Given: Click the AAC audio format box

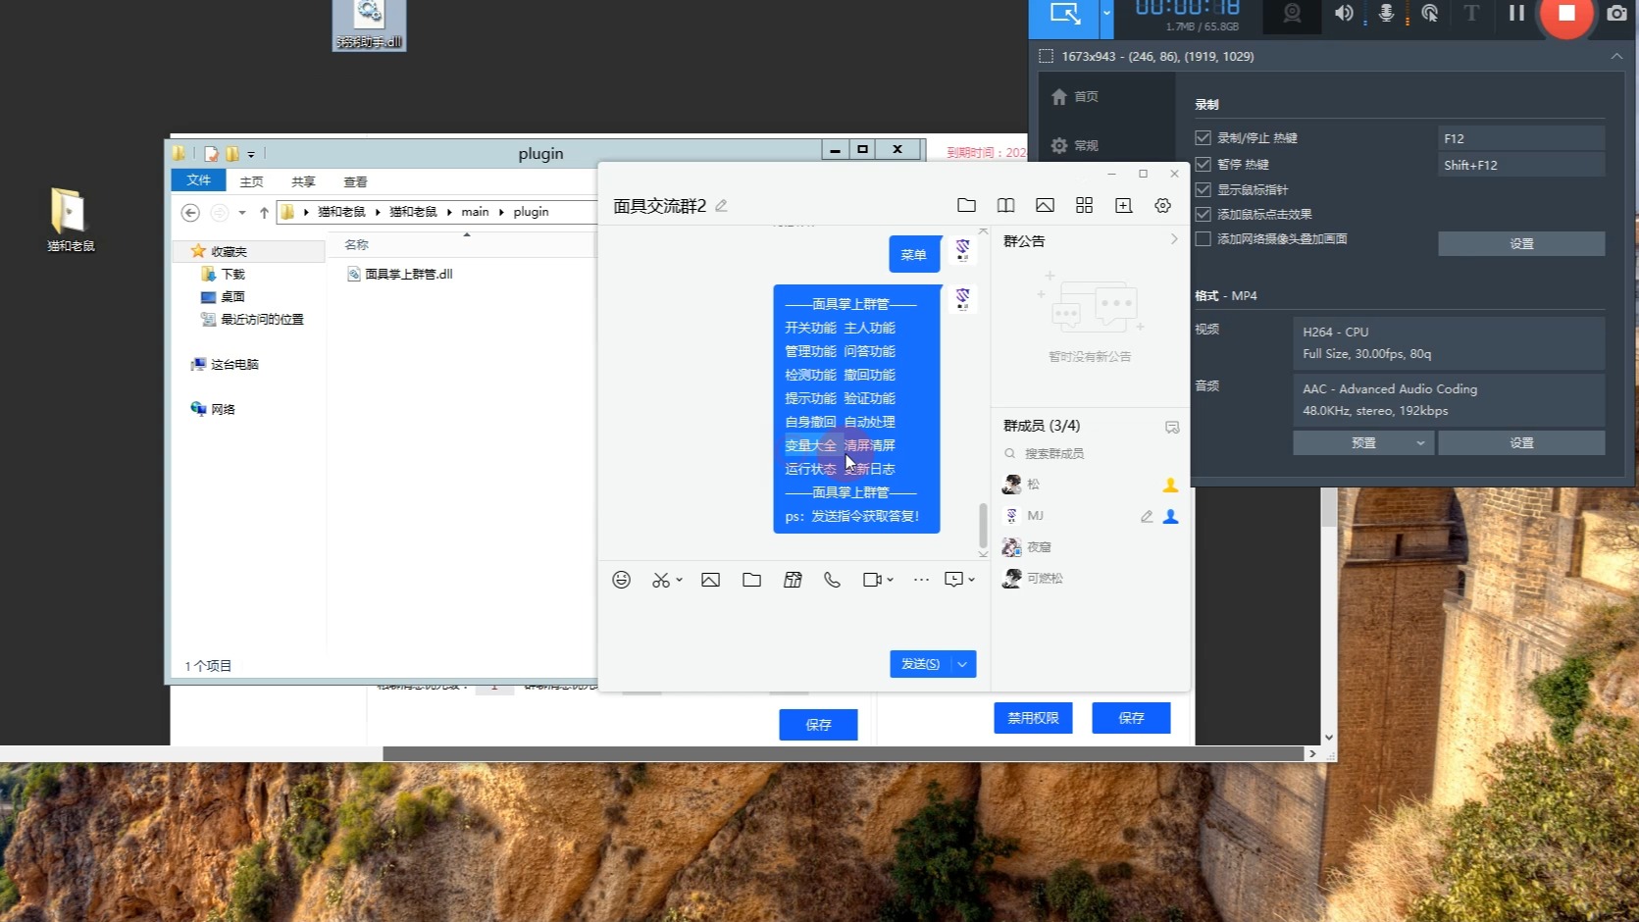Looking at the screenshot, I should [x=1449, y=399].
